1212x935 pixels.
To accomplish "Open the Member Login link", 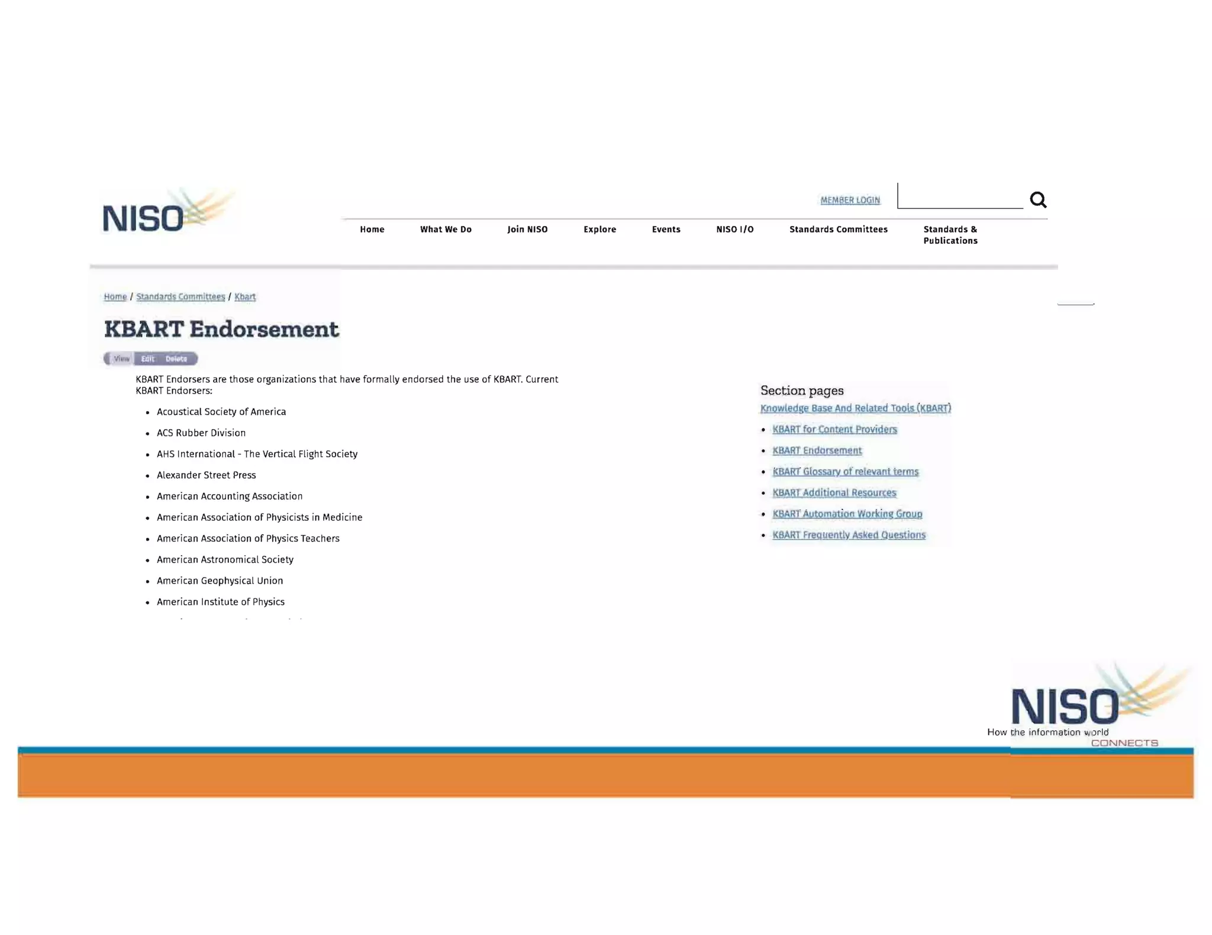I will pyautogui.click(x=850, y=200).
